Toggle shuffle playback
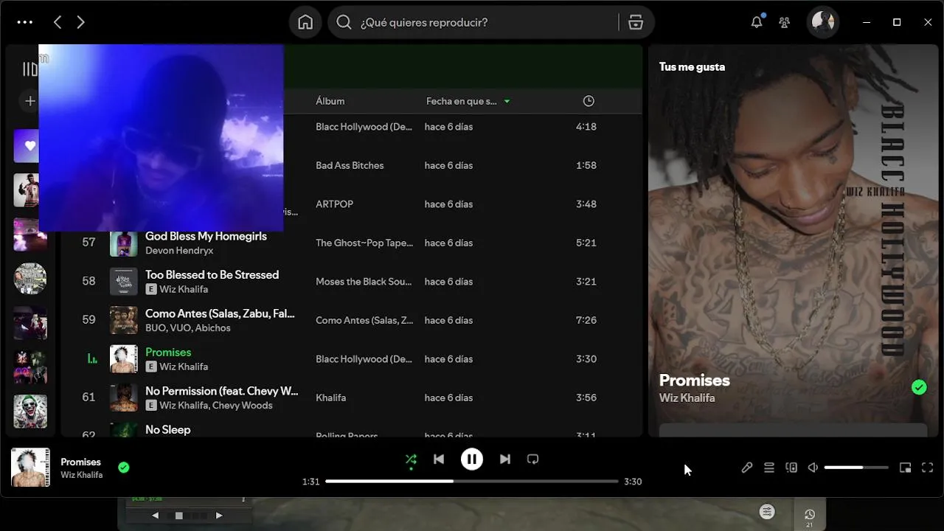944x531 pixels. click(x=411, y=459)
